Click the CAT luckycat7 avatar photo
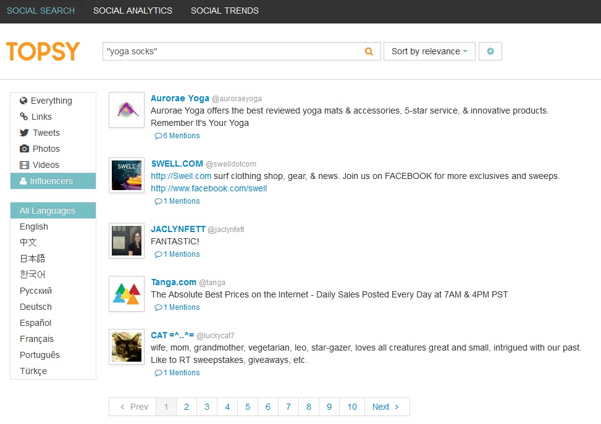 [x=127, y=347]
